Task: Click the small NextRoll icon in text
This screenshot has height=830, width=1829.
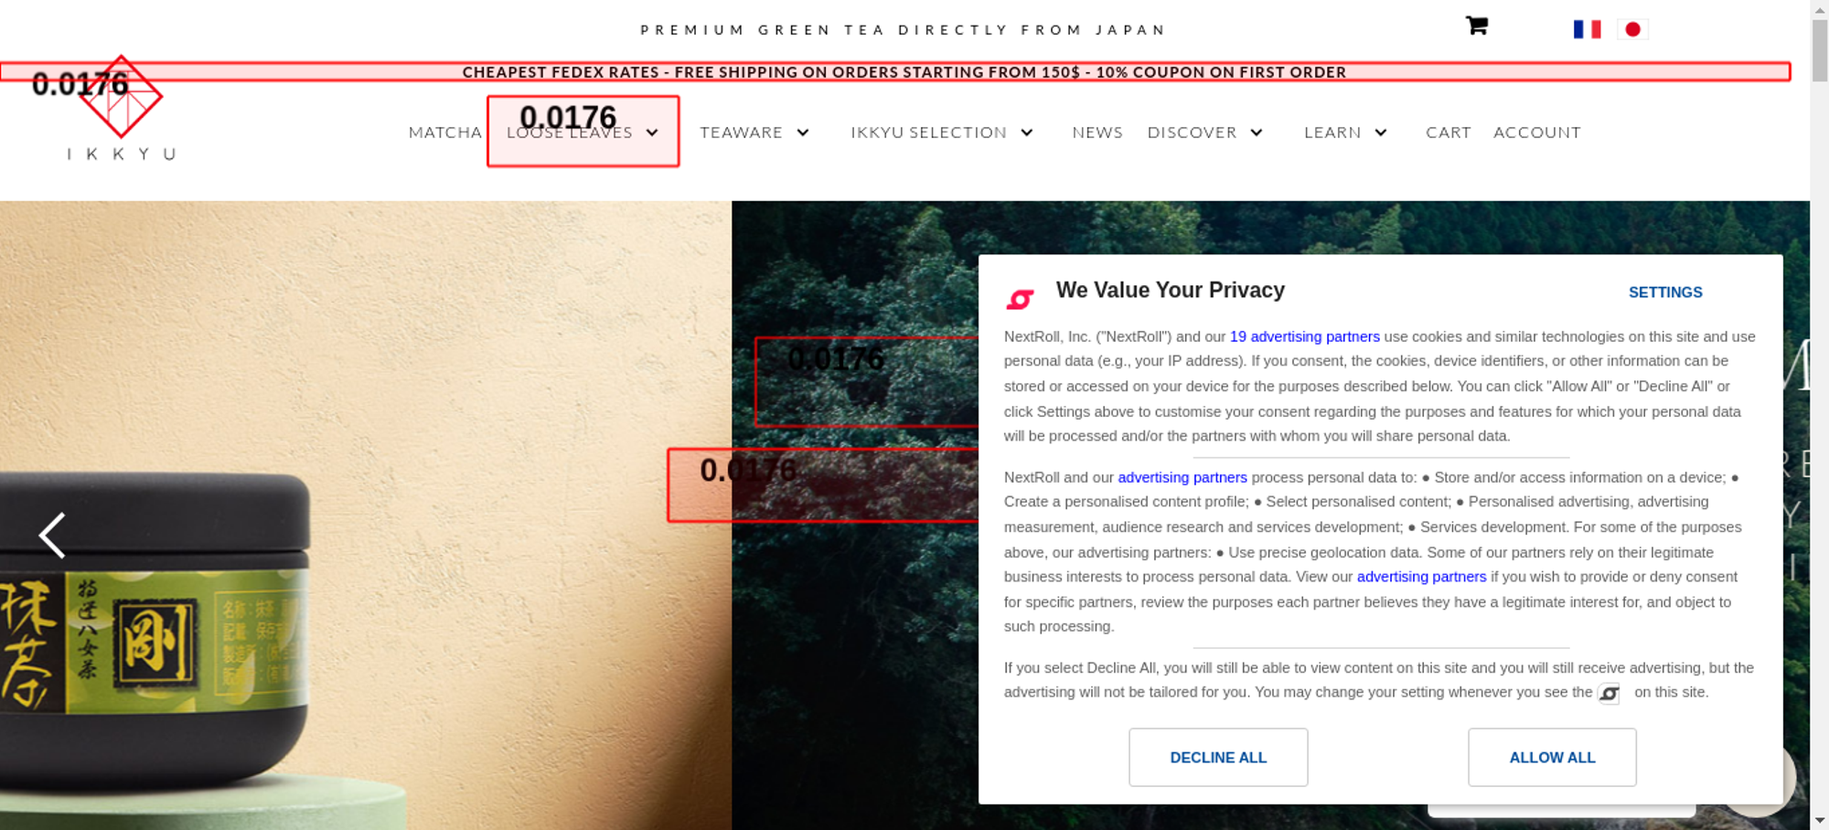Action: point(1610,693)
